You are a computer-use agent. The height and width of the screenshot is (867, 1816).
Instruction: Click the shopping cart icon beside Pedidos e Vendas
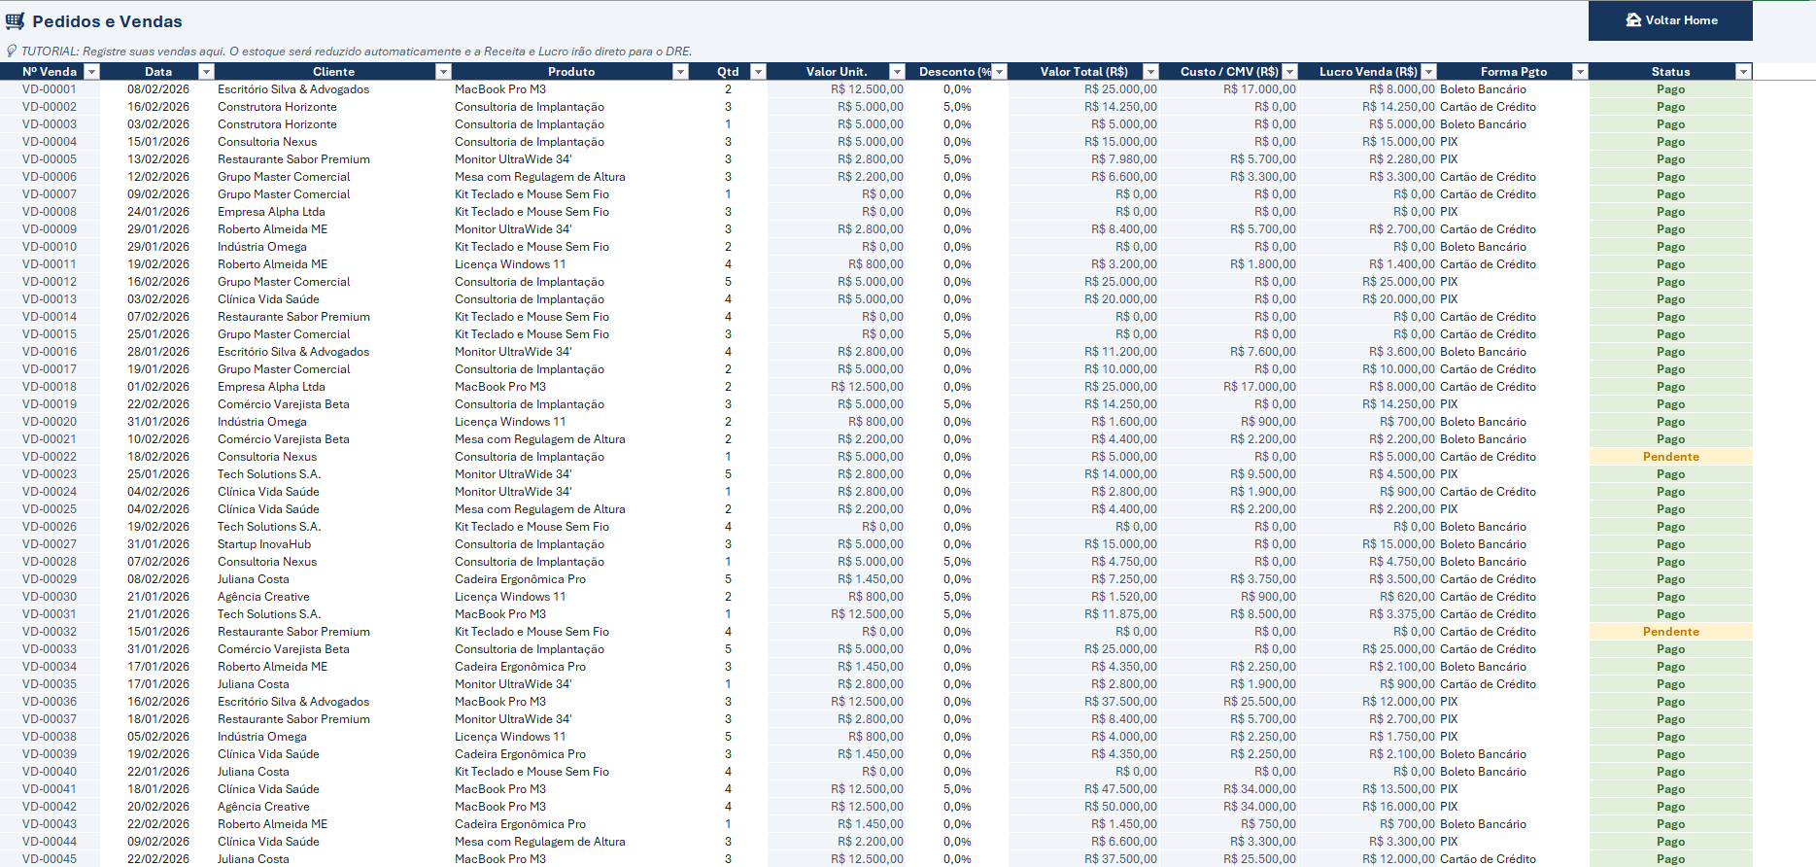point(15,21)
